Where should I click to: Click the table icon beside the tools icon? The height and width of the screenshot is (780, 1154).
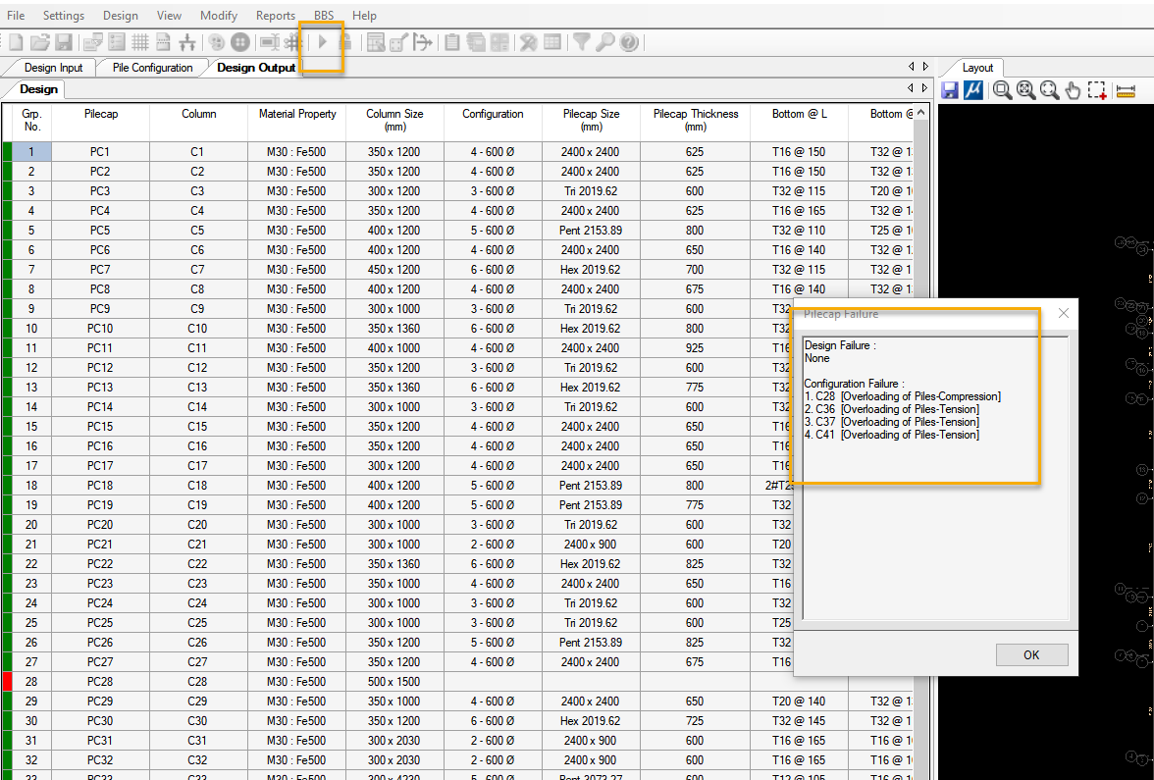(x=551, y=42)
